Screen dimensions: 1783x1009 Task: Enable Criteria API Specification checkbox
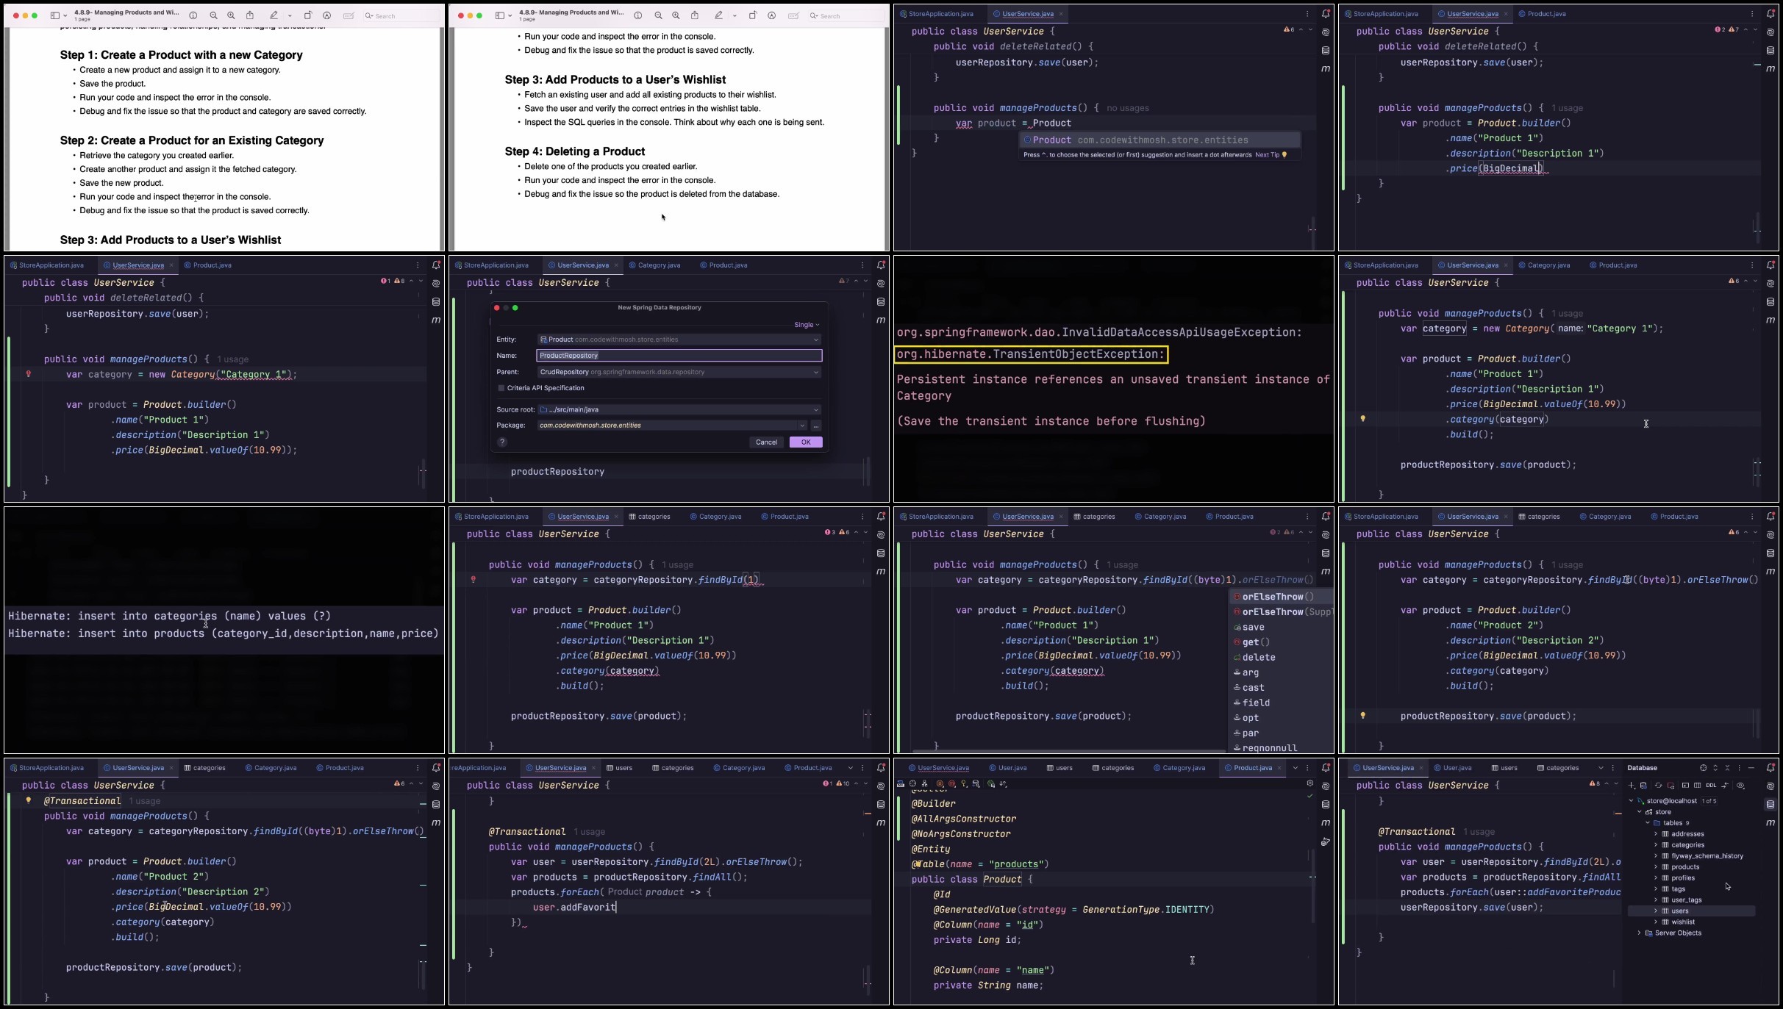(501, 388)
